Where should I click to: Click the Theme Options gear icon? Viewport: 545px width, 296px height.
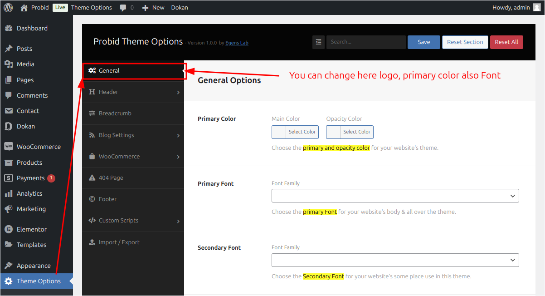9,281
